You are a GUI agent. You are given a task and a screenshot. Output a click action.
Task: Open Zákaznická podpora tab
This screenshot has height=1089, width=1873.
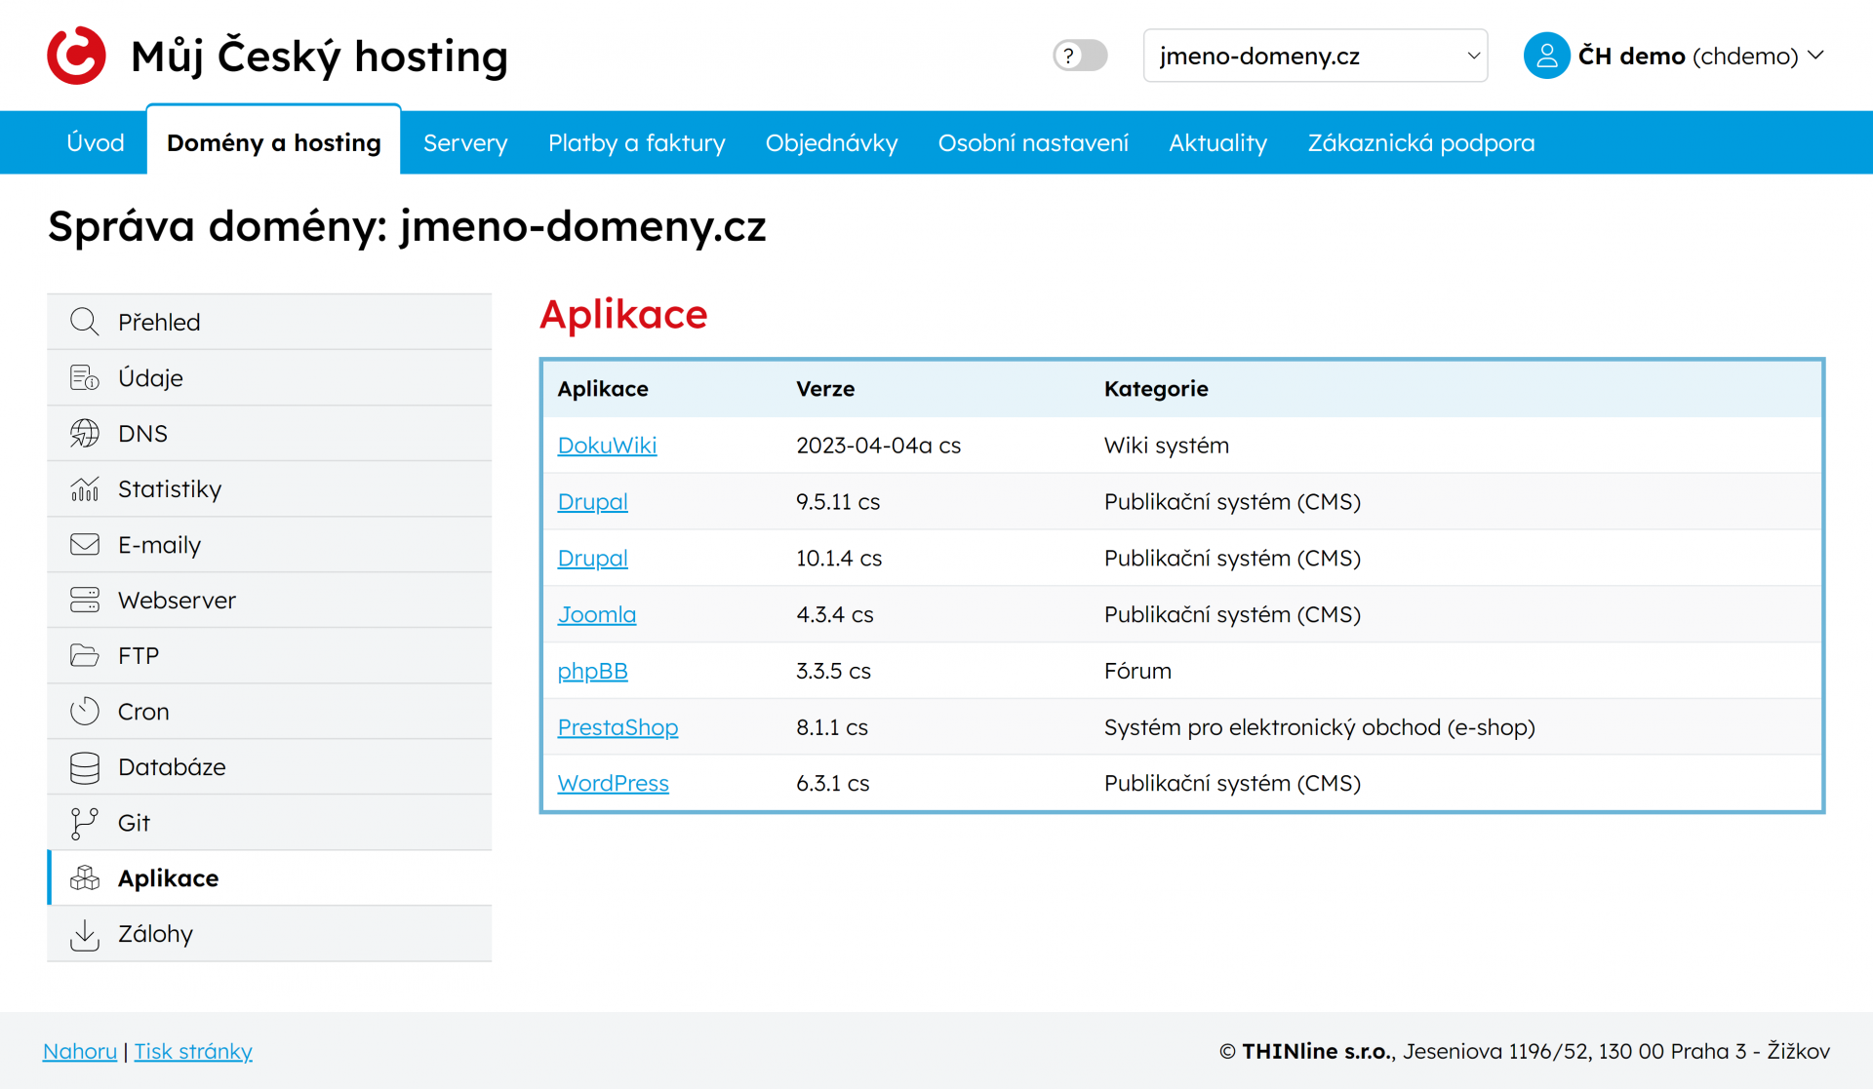pyautogui.click(x=1420, y=142)
